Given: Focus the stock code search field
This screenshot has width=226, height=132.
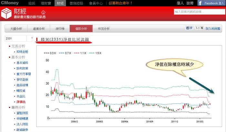Looking at the screenshot, I should pyautogui.click(x=200, y=12).
